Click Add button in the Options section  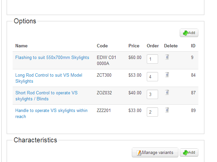[189, 33]
